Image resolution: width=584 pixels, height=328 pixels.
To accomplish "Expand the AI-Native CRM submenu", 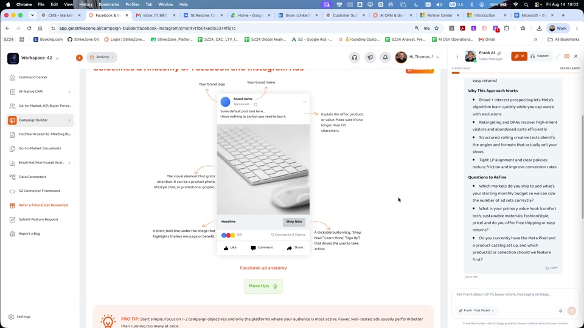I will pyautogui.click(x=69, y=92).
